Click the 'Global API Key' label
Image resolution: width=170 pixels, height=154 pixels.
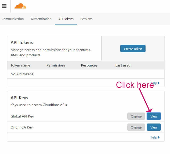22,116
